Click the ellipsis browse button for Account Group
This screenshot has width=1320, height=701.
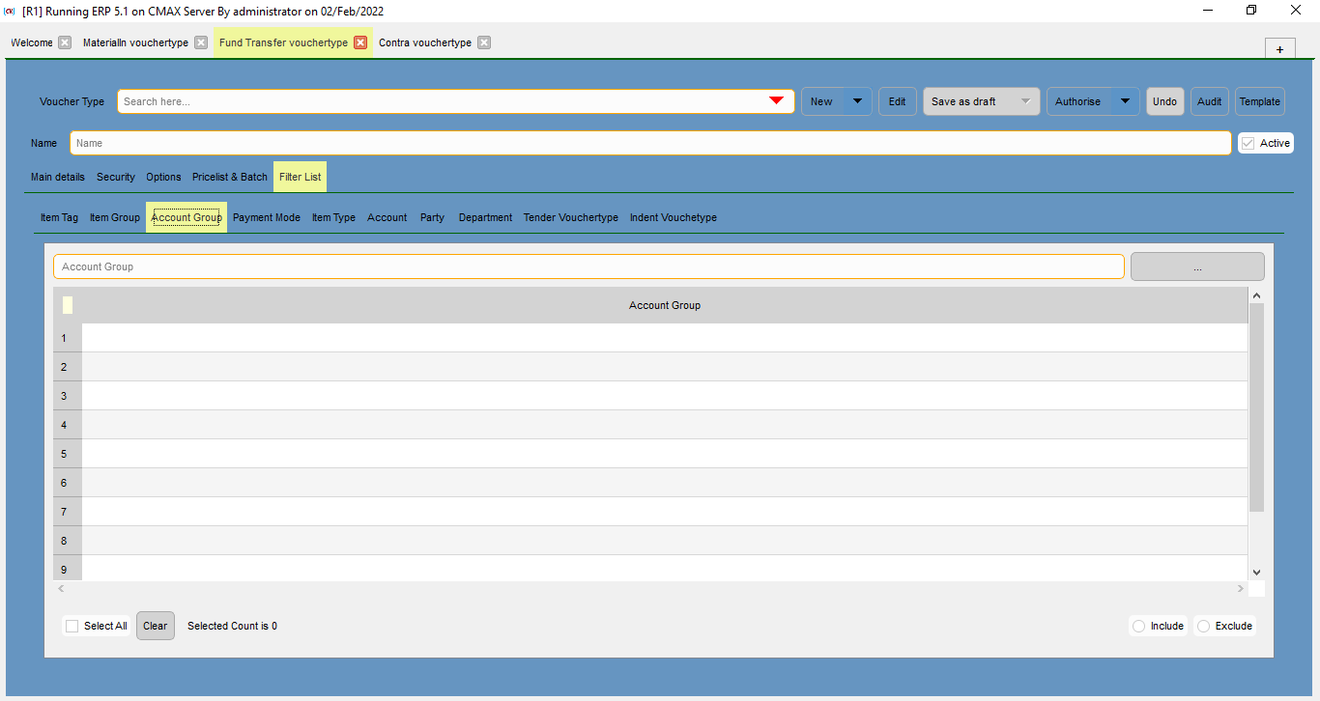[x=1197, y=266]
